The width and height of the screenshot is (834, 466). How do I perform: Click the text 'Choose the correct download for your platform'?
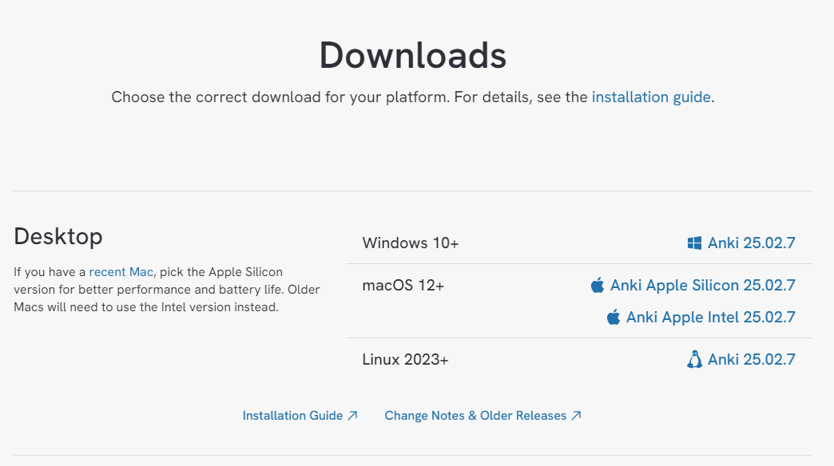tap(280, 97)
